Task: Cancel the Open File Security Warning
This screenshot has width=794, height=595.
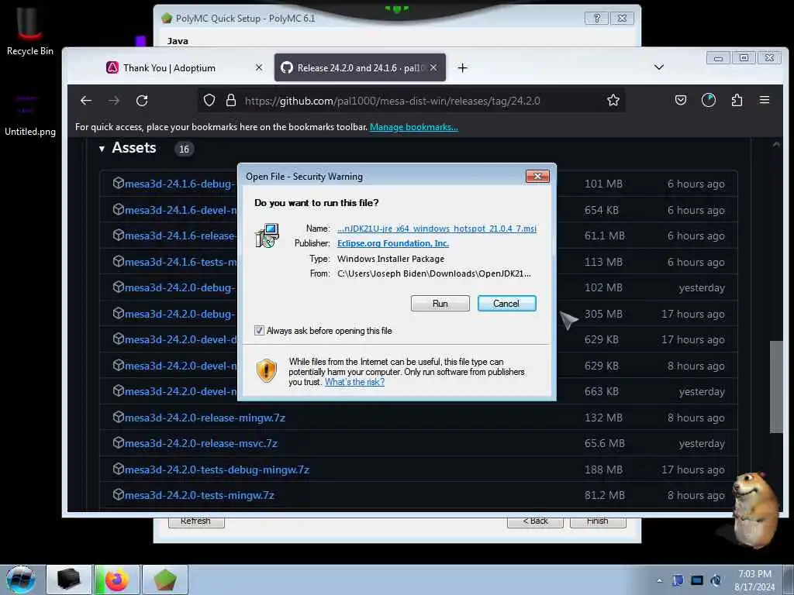Action: pos(506,303)
